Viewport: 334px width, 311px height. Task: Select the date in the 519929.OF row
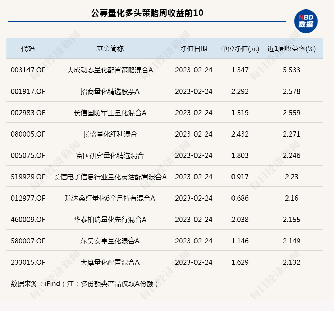[x=194, y=177]
